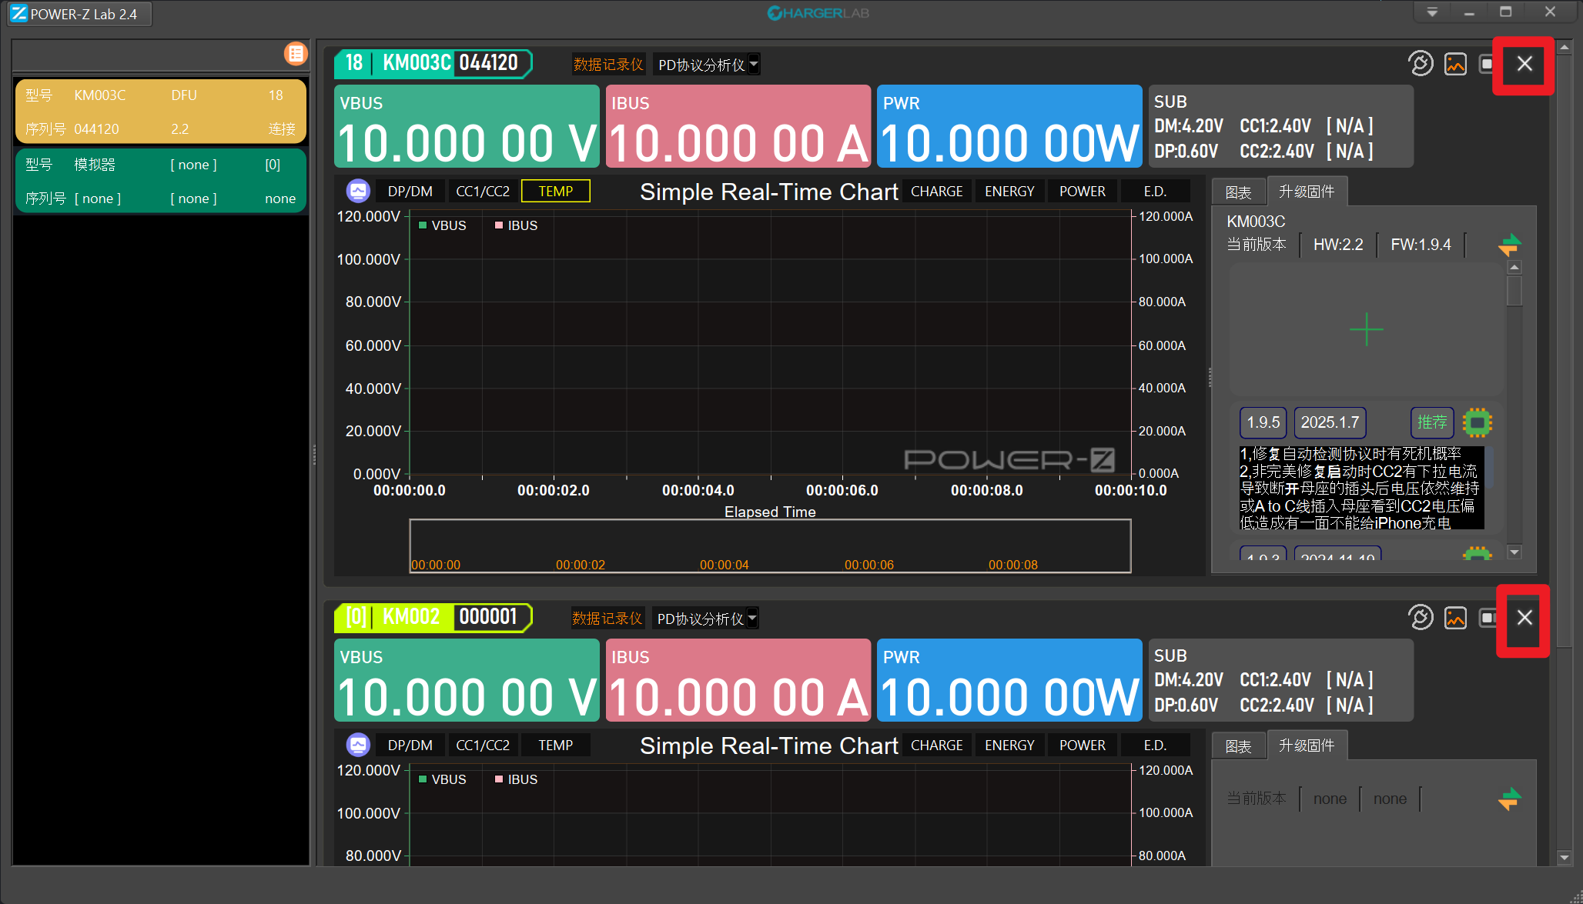Close the KM003C 044120 device panel
Screen dimensions: 1583x904
tap(1524, 64)
